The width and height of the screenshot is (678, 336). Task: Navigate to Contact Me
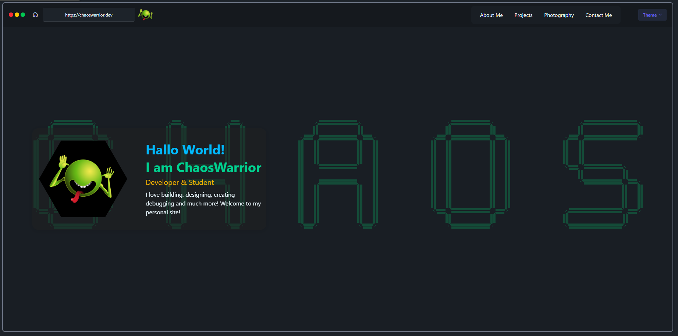[x=599, y=15]
